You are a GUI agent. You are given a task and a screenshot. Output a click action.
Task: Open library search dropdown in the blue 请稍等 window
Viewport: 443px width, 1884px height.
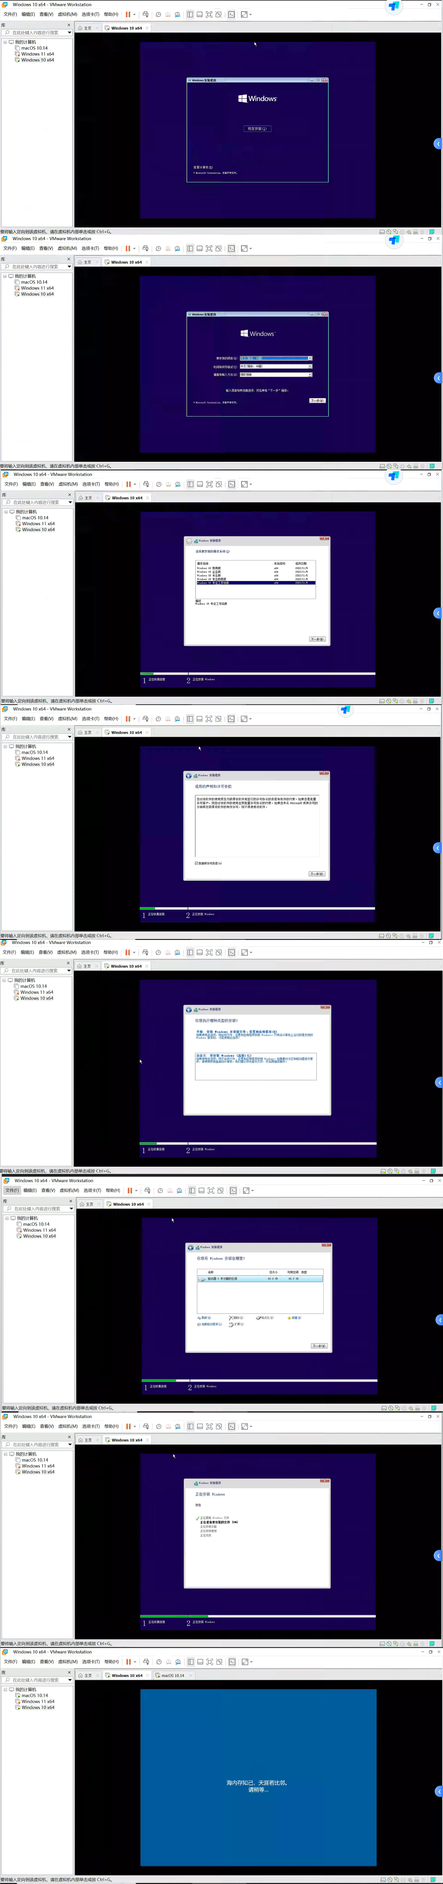pyautogui.click(x=69, y=1680)
